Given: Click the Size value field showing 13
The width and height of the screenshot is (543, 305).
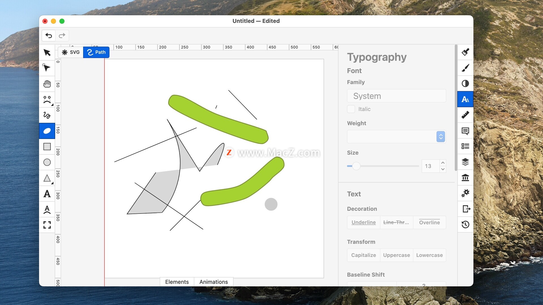Looking at the screenshot, I should pyautogui.click(x=431, y=166).
